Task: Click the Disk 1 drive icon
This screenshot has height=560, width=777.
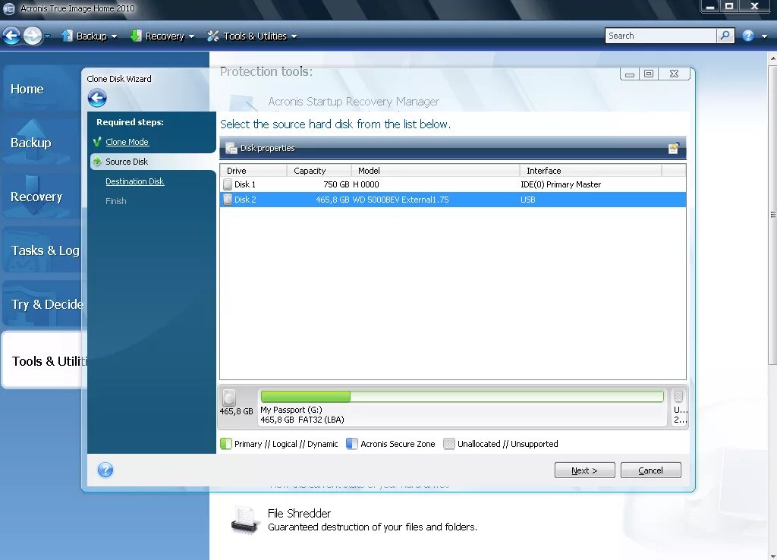Action: point(228,184)
